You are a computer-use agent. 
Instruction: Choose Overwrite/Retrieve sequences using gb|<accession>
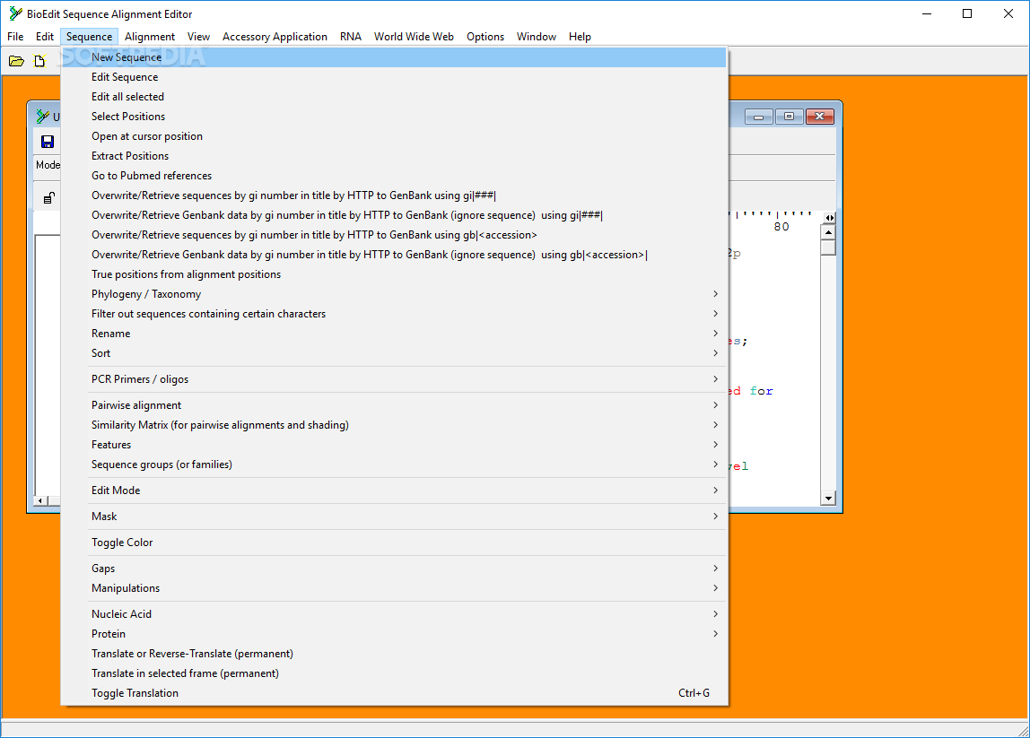tap(394, 234)
